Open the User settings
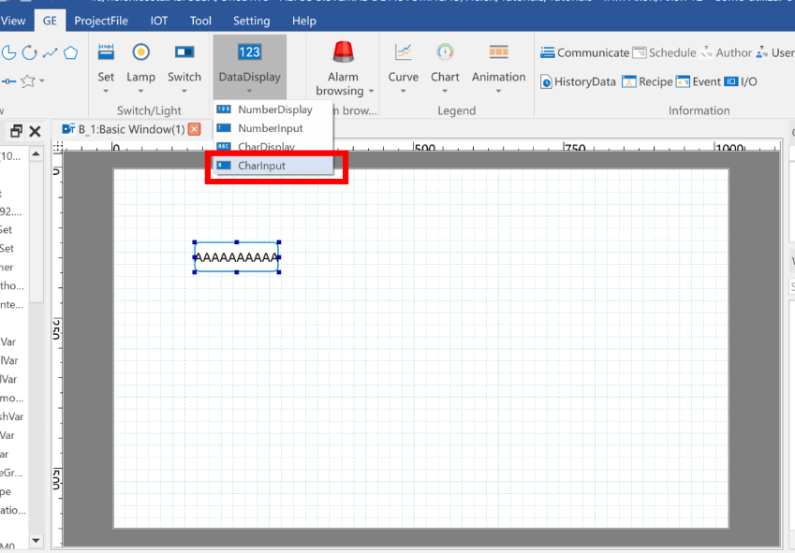This screenshot has width=795, height=553. (x=774, y=52)
